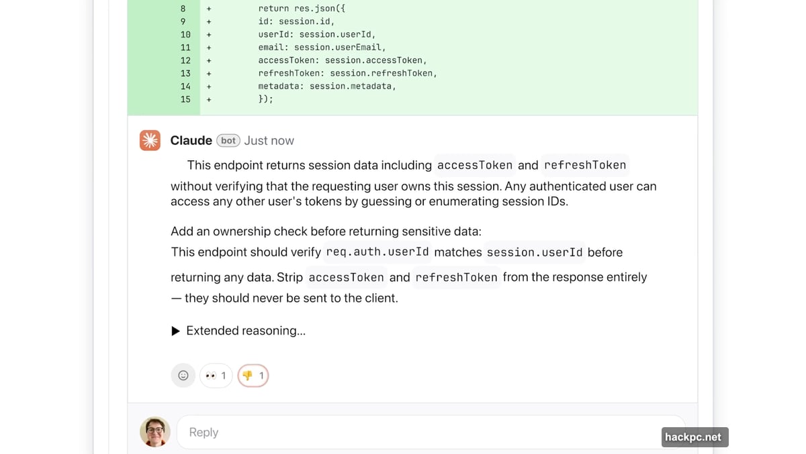This screenshot has height=454, width=806.
Task: Remove your thumbs-down reaction from the comment
Action: tap(253, 375)
